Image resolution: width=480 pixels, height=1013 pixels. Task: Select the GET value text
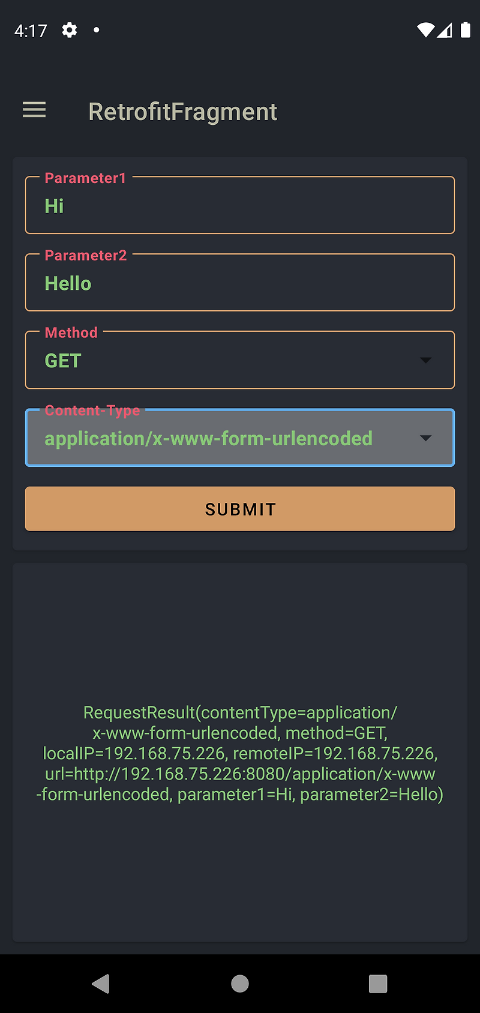point(62,360)
